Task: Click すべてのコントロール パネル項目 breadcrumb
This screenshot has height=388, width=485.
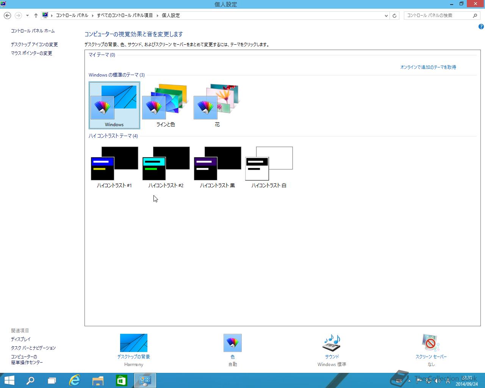Action: click(125, 16)
